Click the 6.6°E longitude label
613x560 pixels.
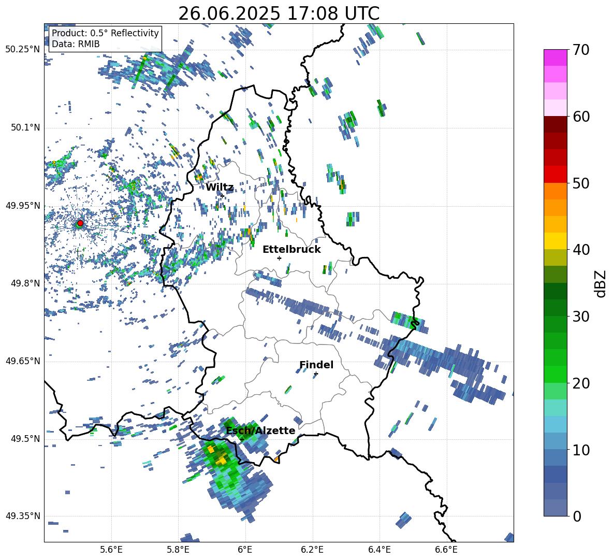(x=446, y=550)
